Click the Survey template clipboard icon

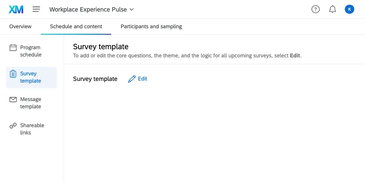click(13, 74)
